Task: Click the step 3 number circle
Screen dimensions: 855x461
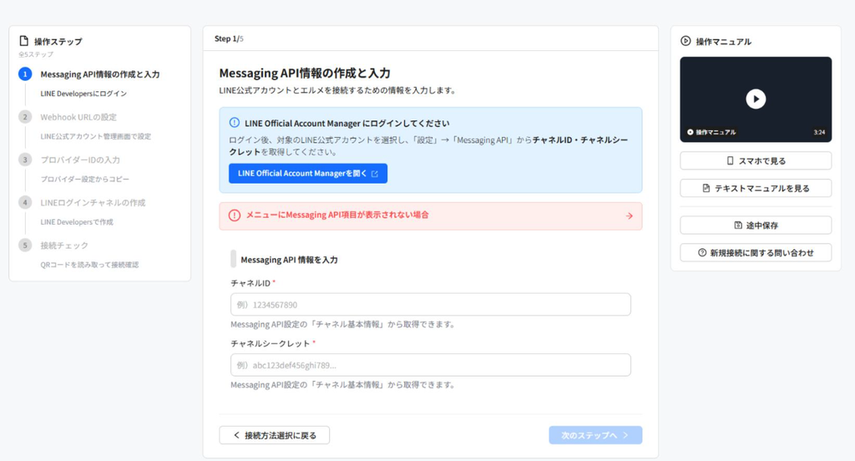Action: [25, 160]
